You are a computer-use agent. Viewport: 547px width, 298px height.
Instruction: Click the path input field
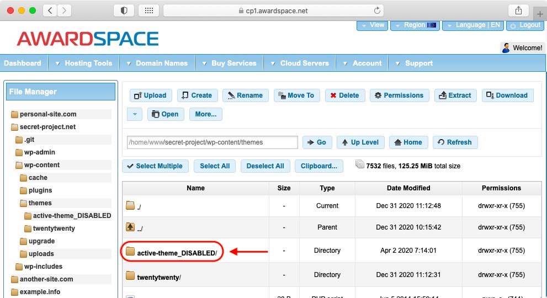[x=212, y=142]
